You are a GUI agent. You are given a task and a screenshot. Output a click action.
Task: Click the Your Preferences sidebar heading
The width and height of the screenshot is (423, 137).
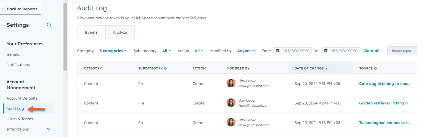[25, 44]
